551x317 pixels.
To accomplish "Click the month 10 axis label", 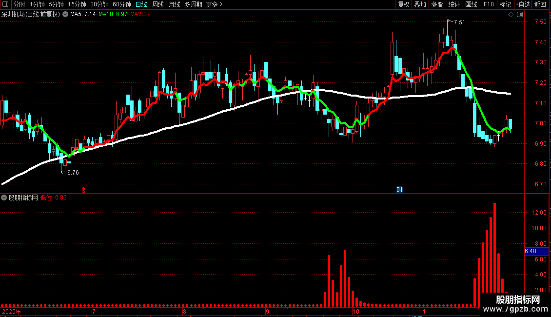I will pos(356,311).
